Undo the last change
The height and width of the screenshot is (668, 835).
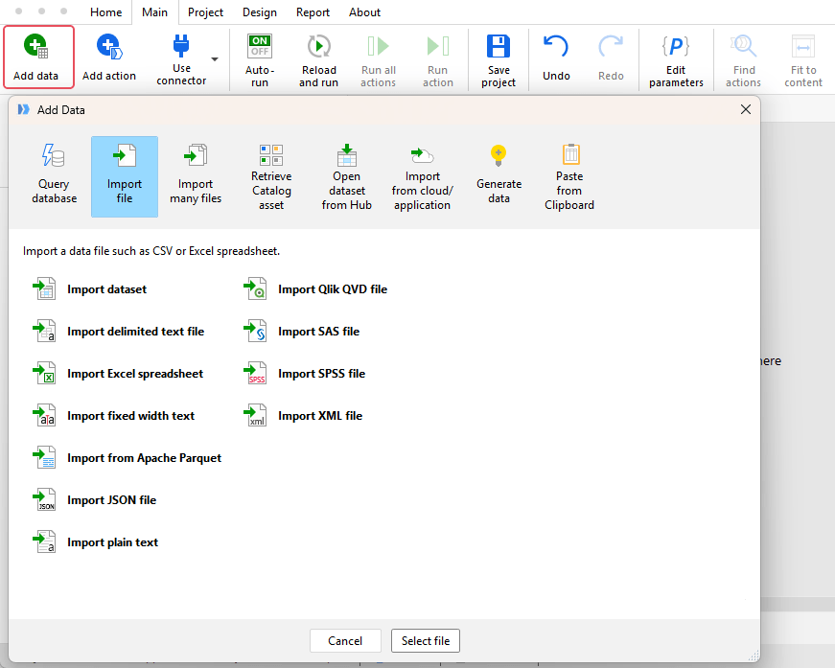click(556, 46)
